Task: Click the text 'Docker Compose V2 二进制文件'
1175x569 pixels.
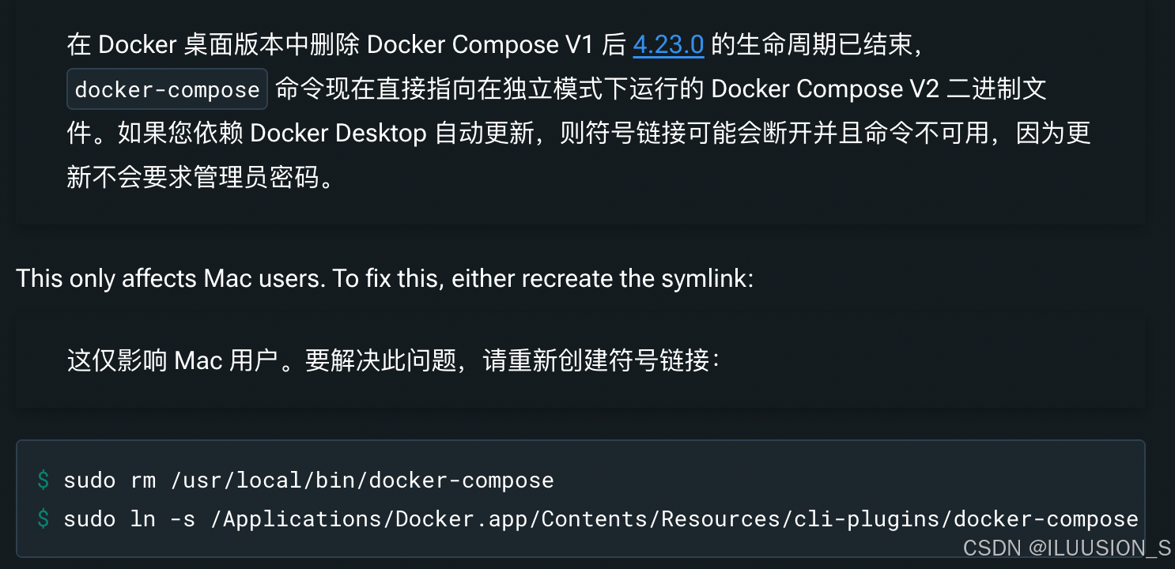Action: tap(879, 89)
